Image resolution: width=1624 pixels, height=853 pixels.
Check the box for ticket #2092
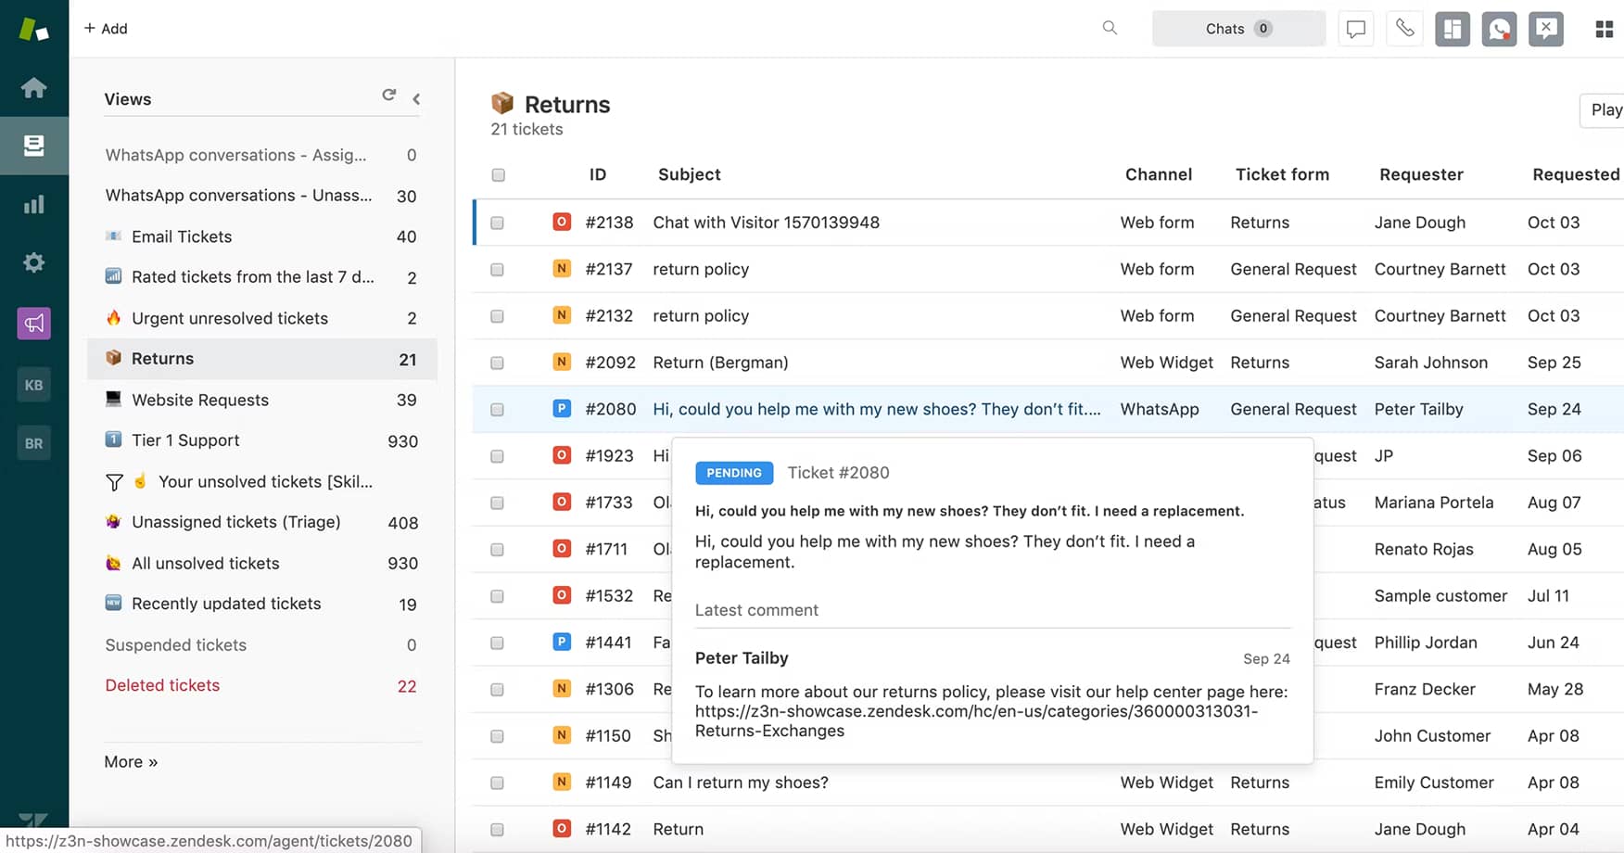coord(497,363)
